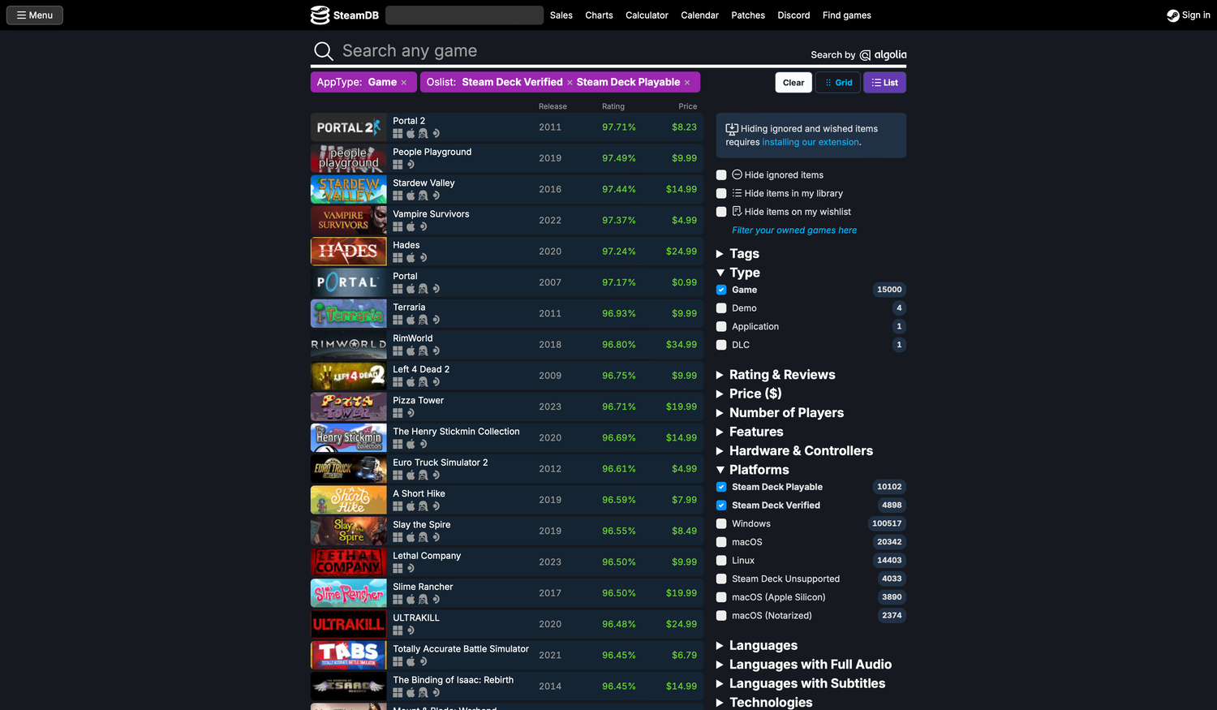Remove the AppType Game filter chip
Image resolution: width=1217 pixels, height=710 pixels.
click(403, 83)
